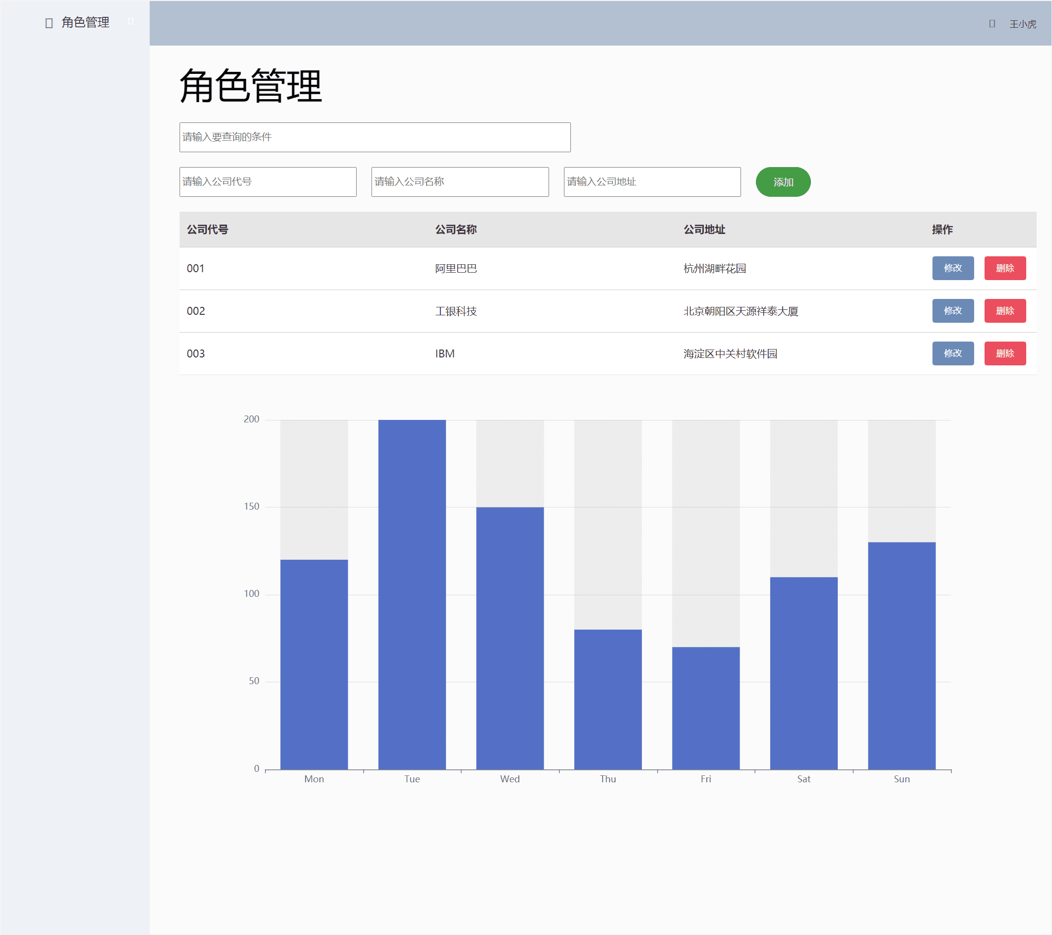Click the 王小虎 username in the header
The image size is (1052, 935).
1023,23
